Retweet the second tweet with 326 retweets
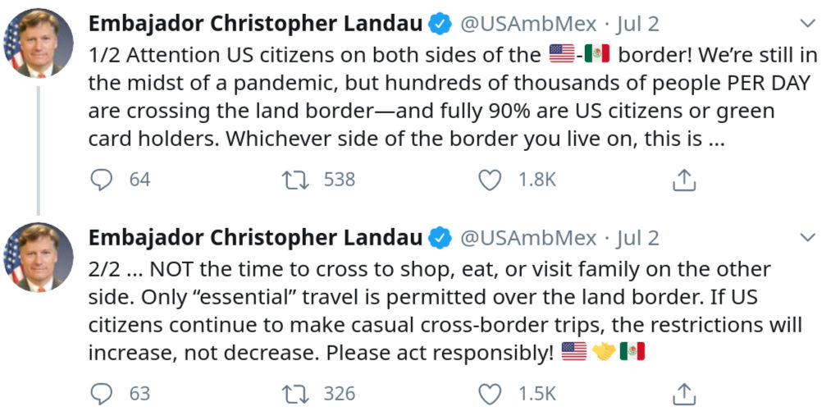Screen dimensions: 822x416 point(295,394)
